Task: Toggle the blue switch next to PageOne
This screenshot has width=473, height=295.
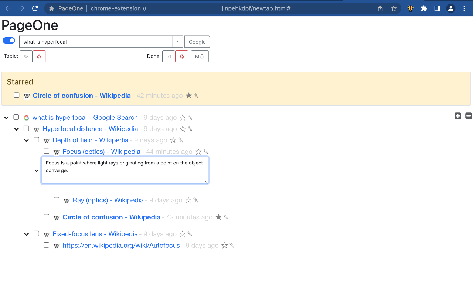Action: [x=8, y=40]
